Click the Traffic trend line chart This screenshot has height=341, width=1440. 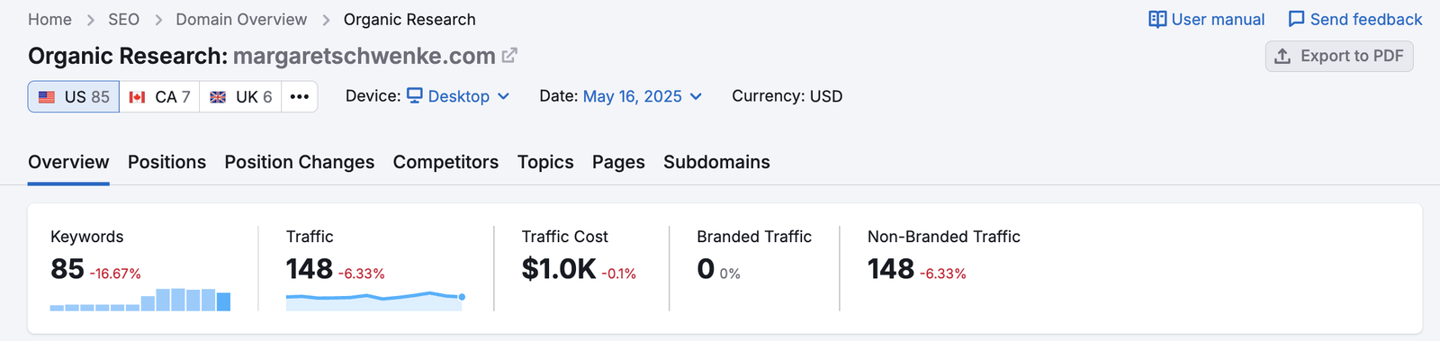(375, 301)
